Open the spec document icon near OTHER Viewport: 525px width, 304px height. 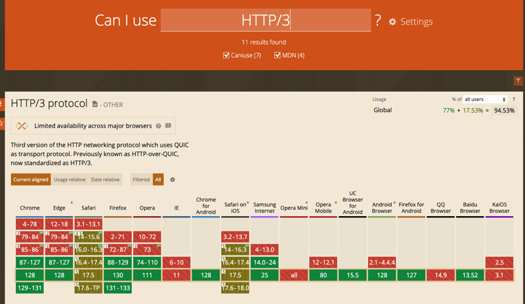tap(94, 104)
